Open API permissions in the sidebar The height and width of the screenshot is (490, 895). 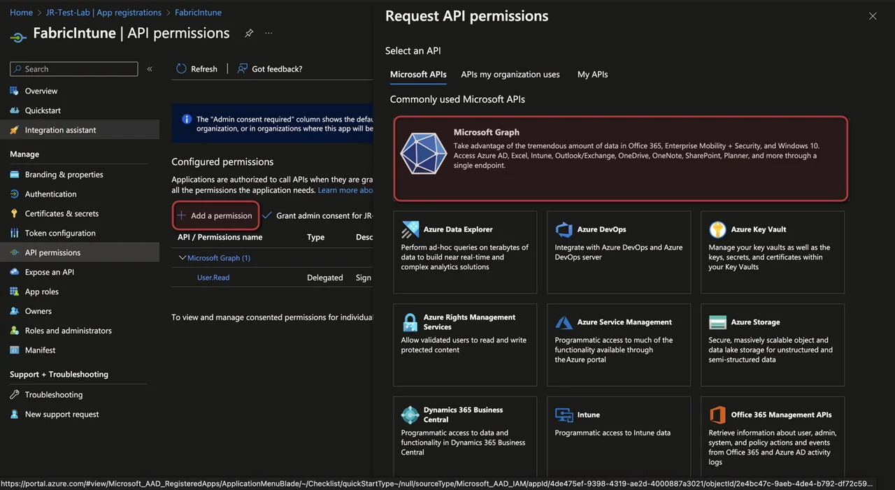tap(80, 252)
